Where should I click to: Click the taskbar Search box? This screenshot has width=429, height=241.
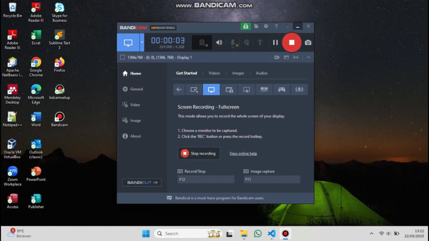[188, 233]
